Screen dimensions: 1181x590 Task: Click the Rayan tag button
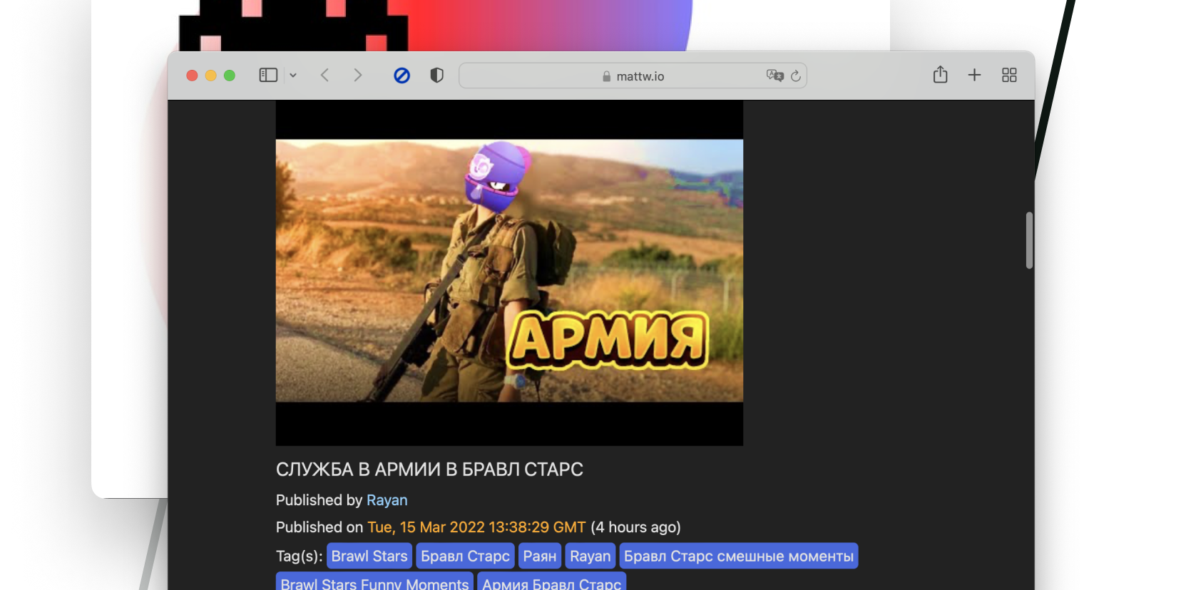point(590,556)
